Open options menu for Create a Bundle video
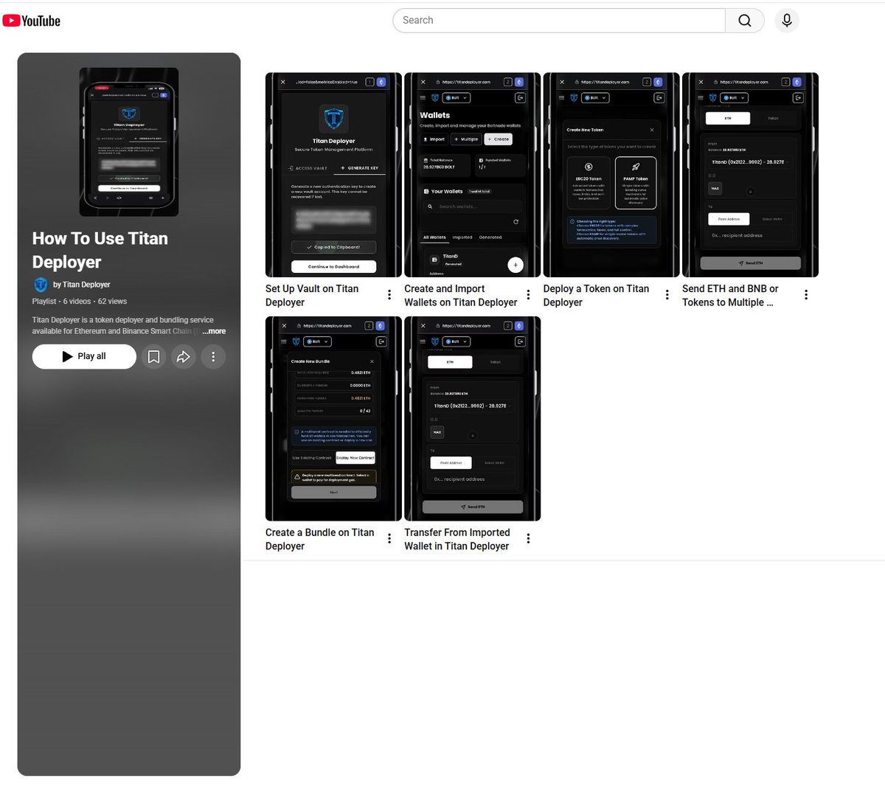 click(x=389, y=538)
